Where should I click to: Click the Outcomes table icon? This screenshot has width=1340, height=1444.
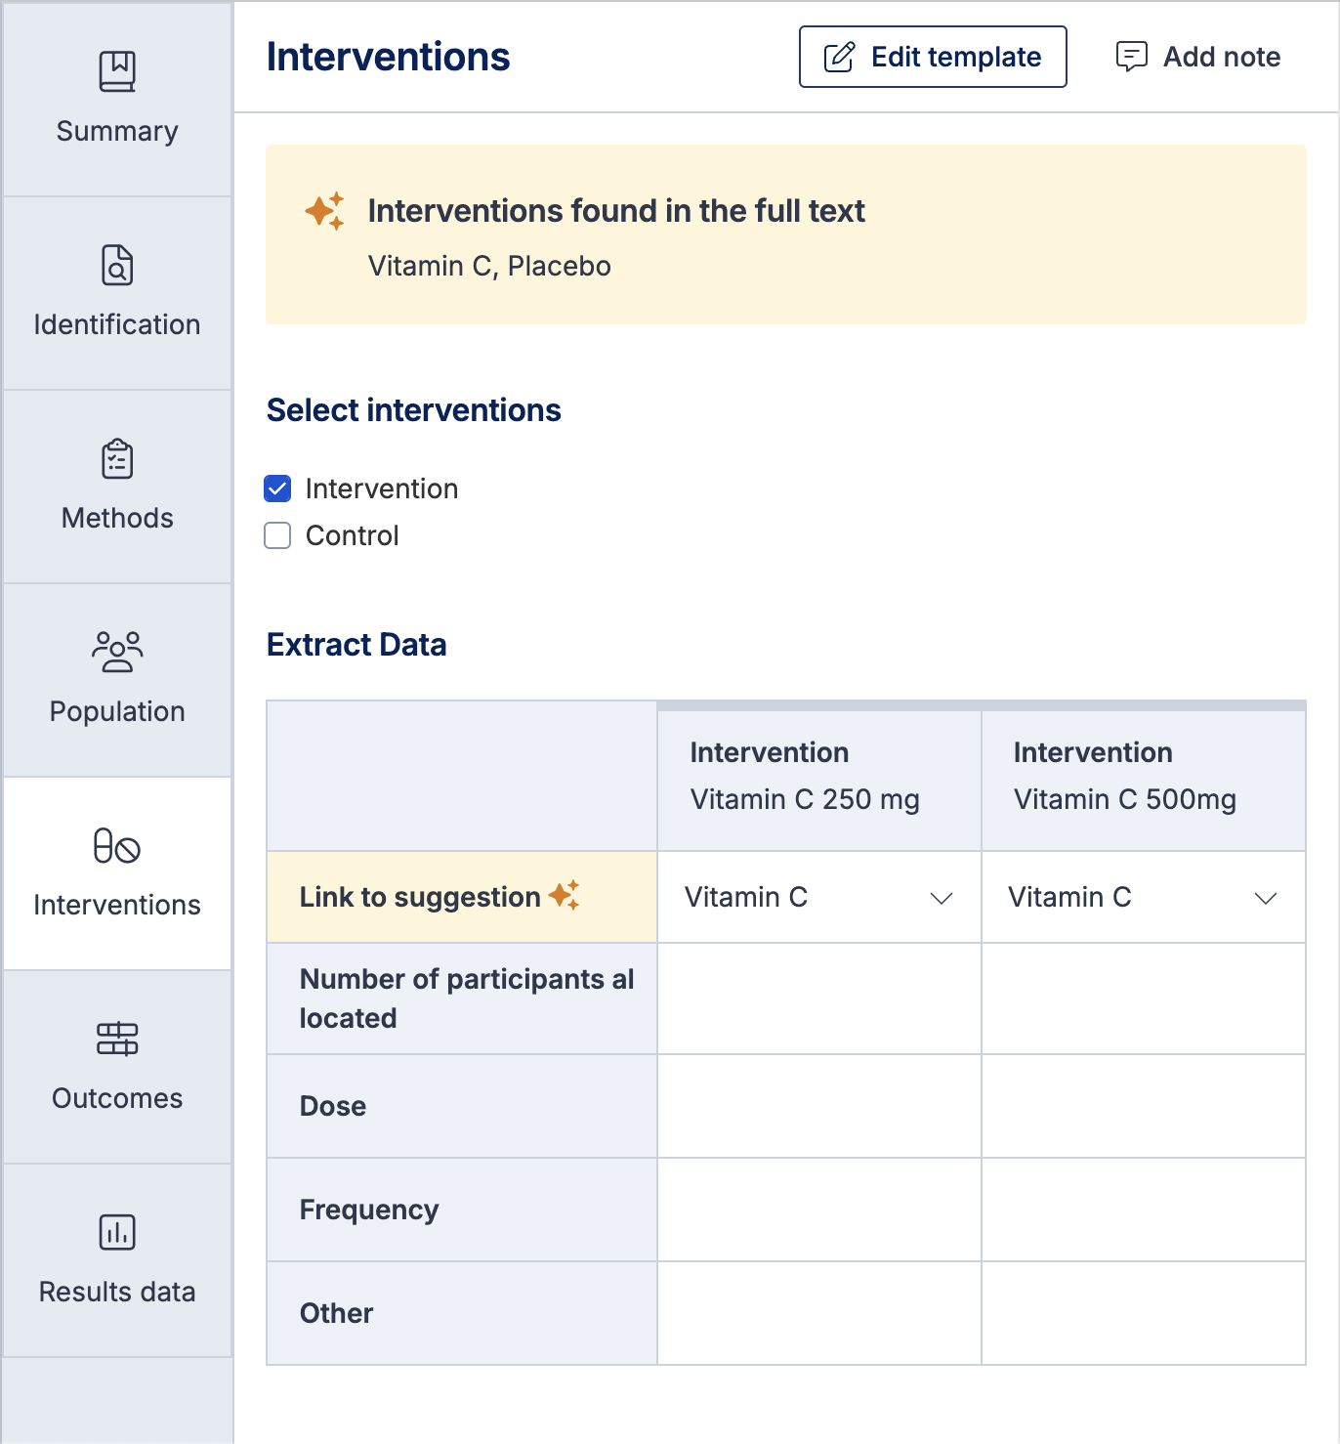tap(117, 1039)
